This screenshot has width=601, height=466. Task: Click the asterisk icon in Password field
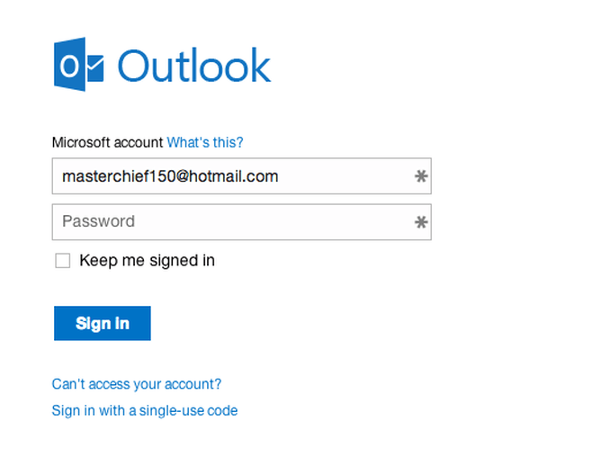click(421, 222)
